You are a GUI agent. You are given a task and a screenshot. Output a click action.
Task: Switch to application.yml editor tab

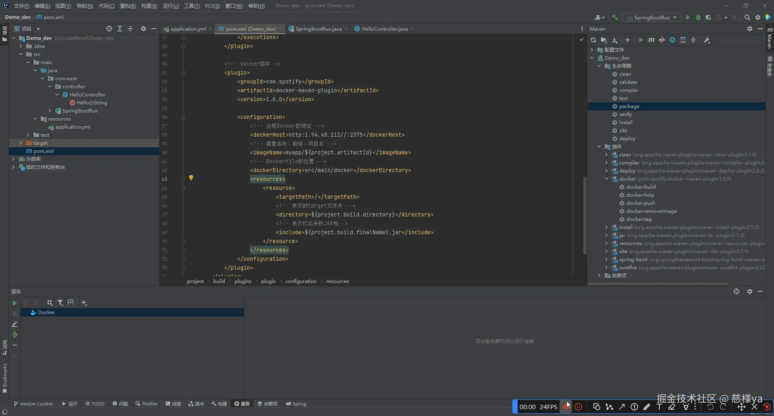(x=188, y=29)
